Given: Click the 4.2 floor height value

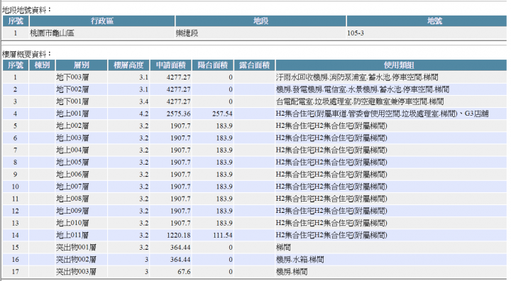Looking at the screenshot, I should click(143, 114).
